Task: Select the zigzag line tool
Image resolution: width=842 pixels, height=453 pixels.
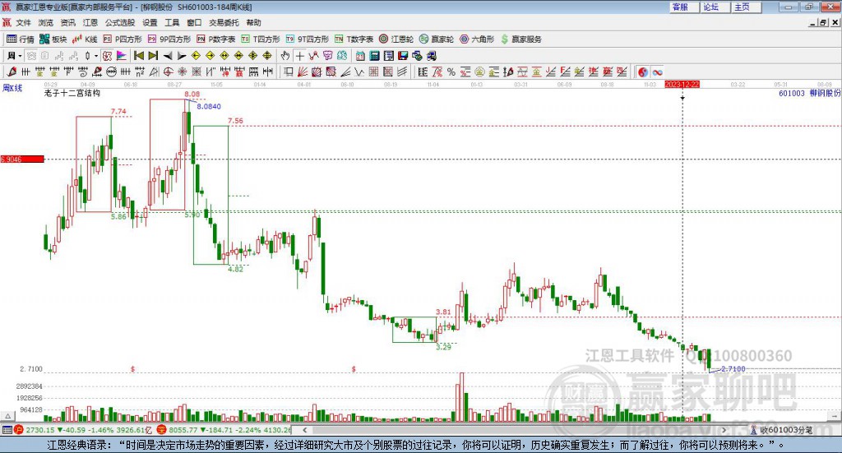Action: click(x=359, y=72)
